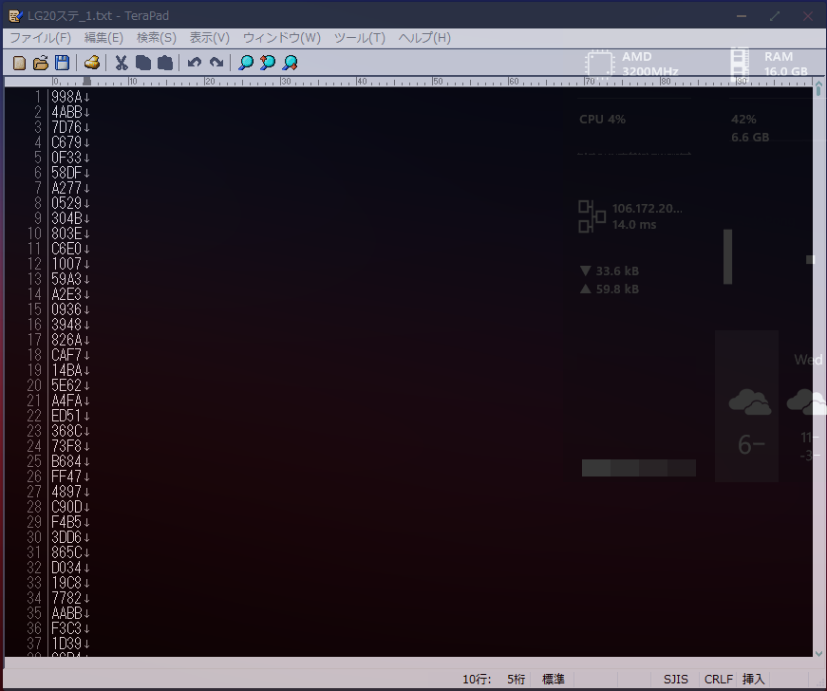The image size is (827, 691).
Task: Click the text line B684
Action: tap(66, 461)
